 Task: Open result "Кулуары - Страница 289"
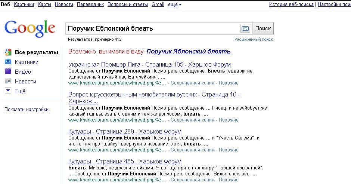125,131
